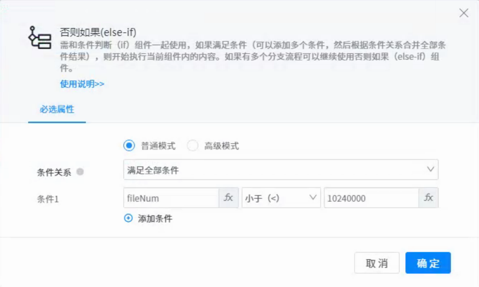The image size is (479, 287).
Task: Open the 使用说明>> link
Action: 82,84
